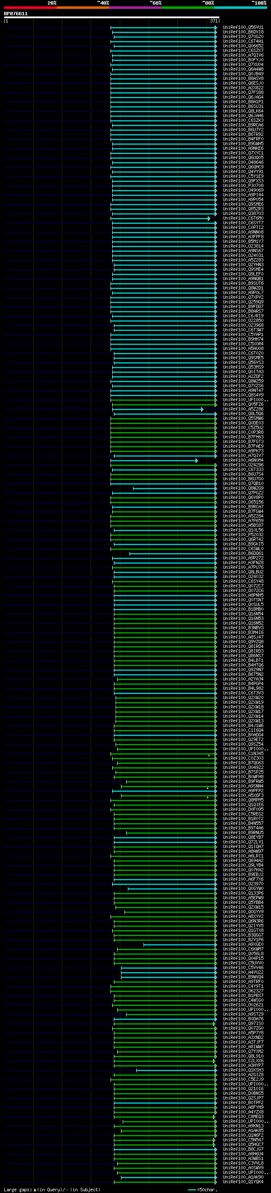Click the query end position 371
The width and height of the screenshot is (271, 1193).
[214, 21]
